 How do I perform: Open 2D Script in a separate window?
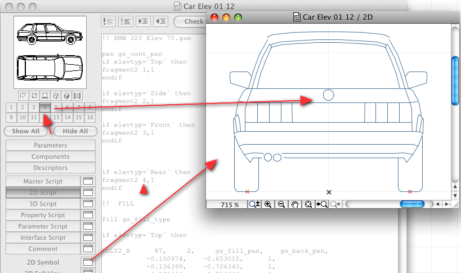pos(88,193)
